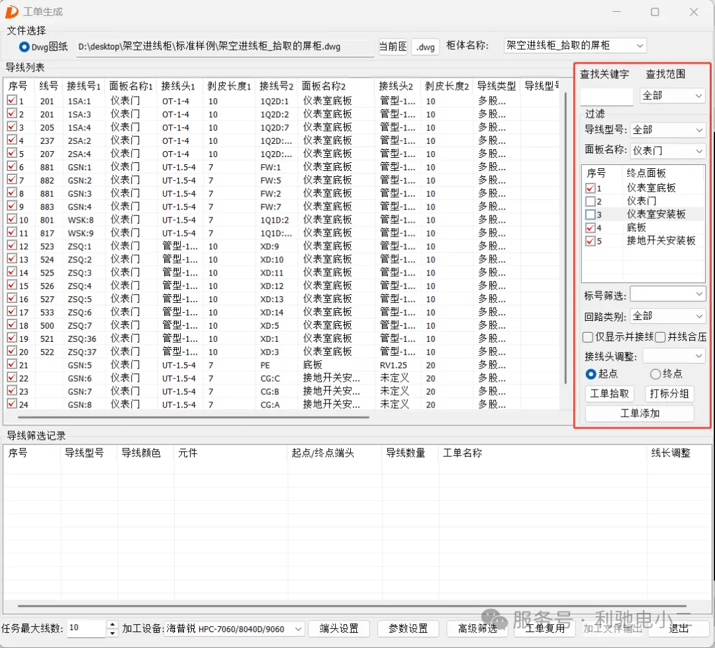Decrease 任务最大线数 with down arrow

click(112, 633)
